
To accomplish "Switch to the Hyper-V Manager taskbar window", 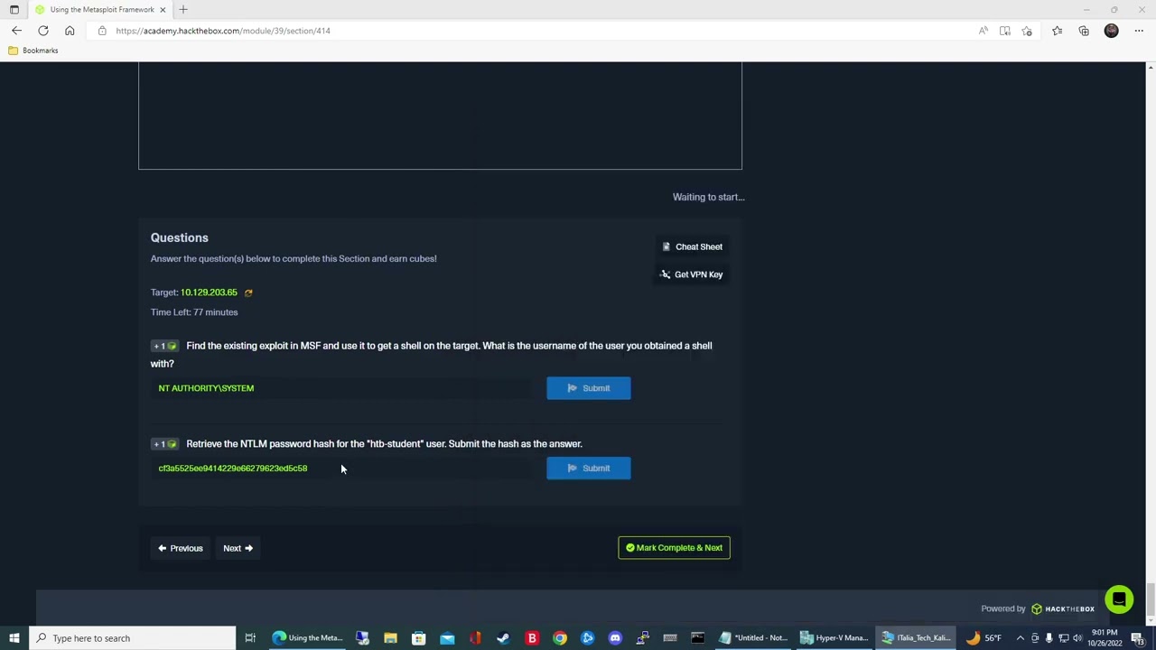I will pos(834,638).
